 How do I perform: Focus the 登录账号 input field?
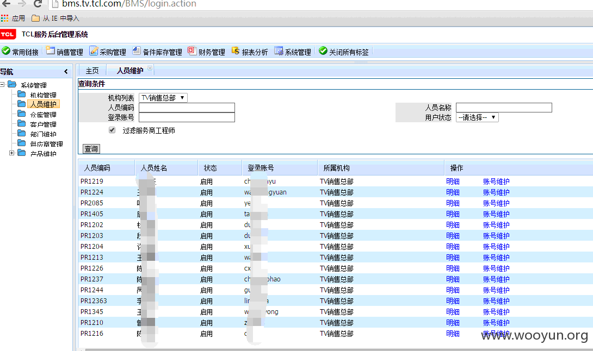click(x=187, y=117)
